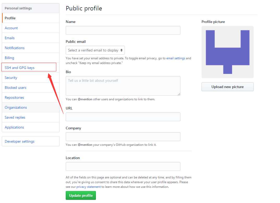Screen dimensions: 280x203
Task: Click inside the Bio text area
Action: [x=123, y=86]
